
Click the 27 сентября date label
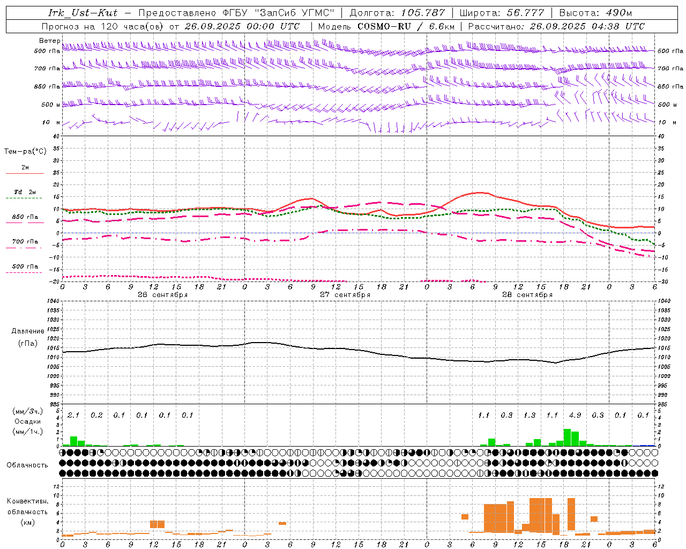click(x=345, y=295)
